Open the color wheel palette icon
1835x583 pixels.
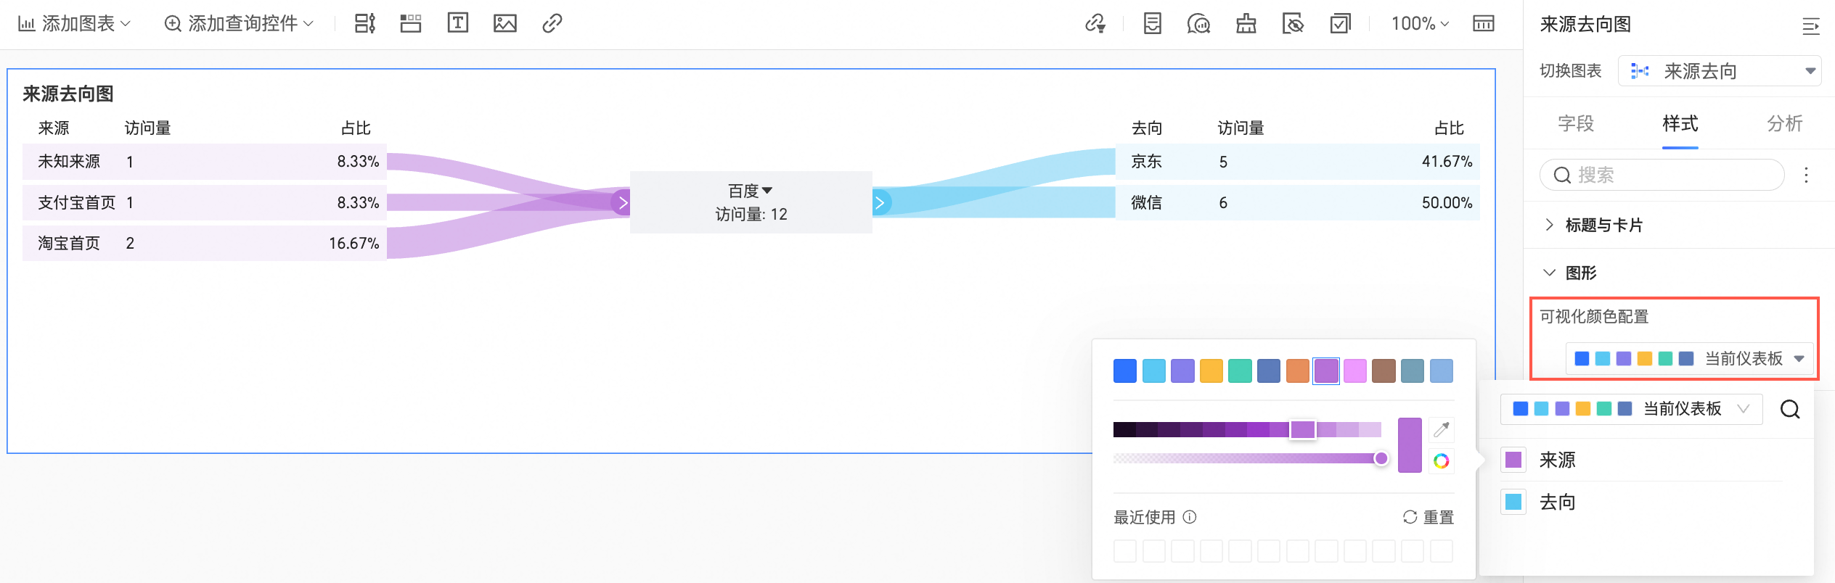pos(1442,460)
